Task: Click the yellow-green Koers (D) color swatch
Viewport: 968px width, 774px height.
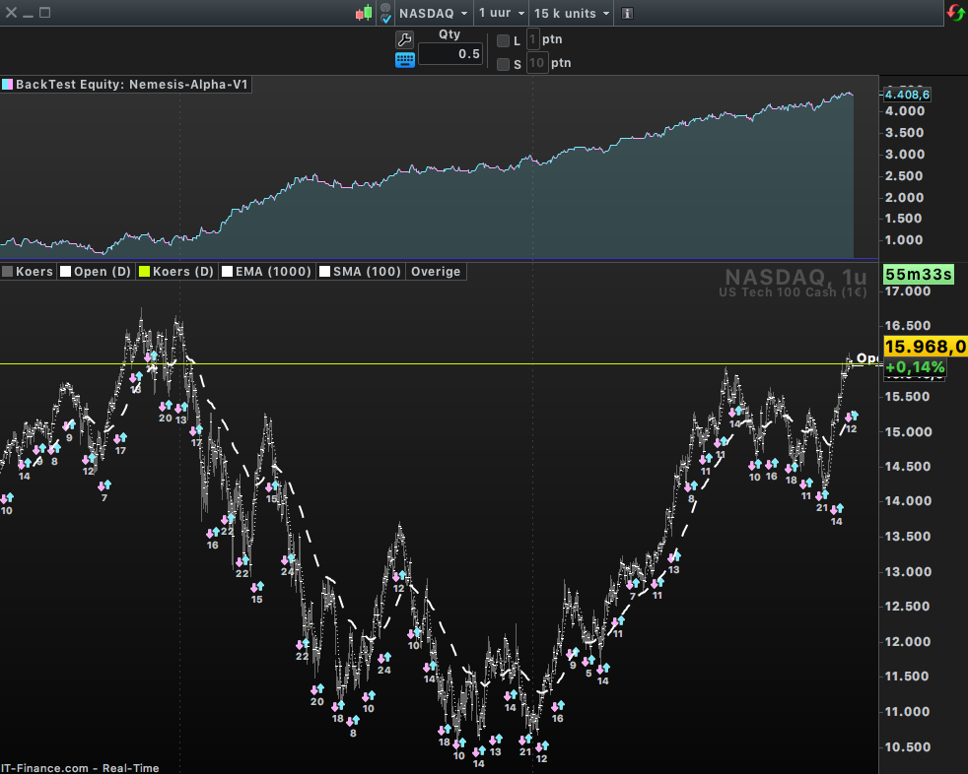Action: (x=145, y=272)
